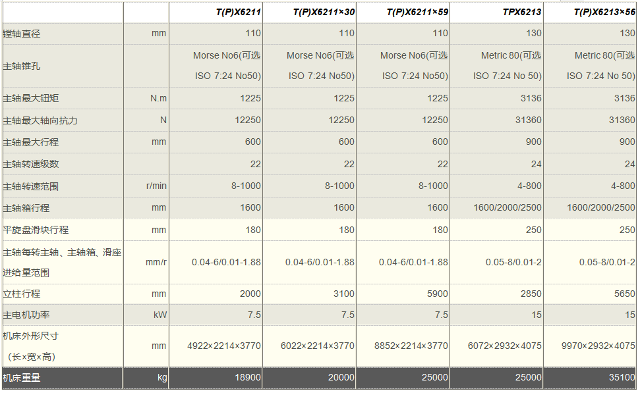640x393 pixels.
Task: Select the 18900 weight value
Action: (x=248, y=378)
